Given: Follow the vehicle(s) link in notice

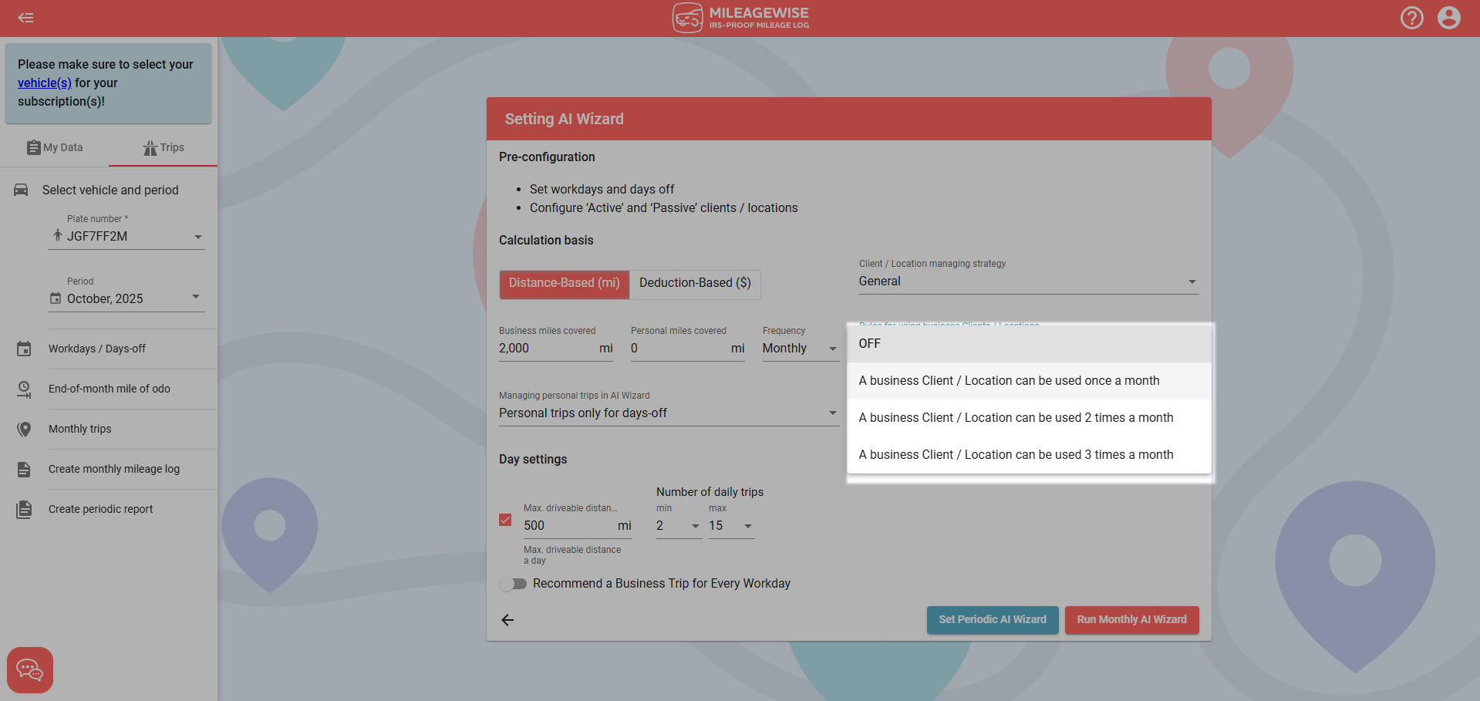Looking at the screenshot, I should pos(44,83).
